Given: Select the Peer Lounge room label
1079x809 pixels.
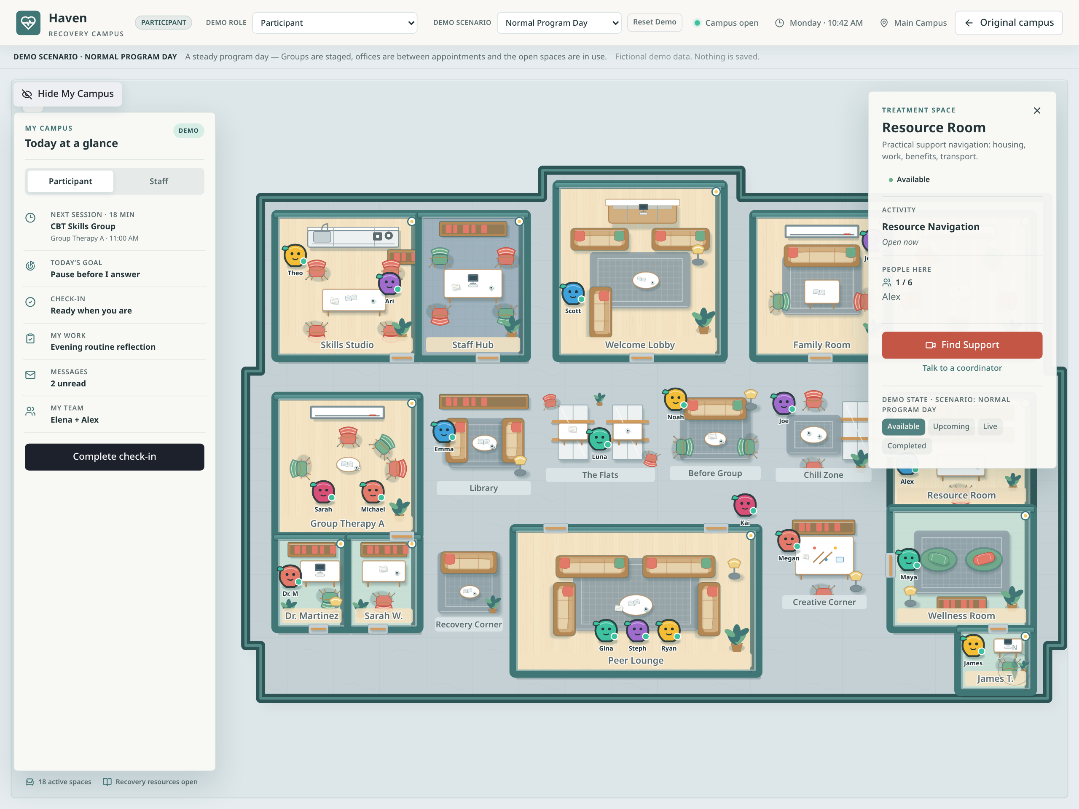Looking at the screenshot, I should coord(636,661).
